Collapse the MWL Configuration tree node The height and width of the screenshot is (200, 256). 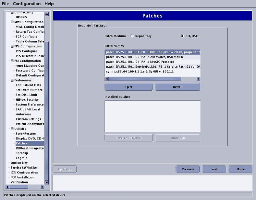pyautogui.click(x=12, y=22)
